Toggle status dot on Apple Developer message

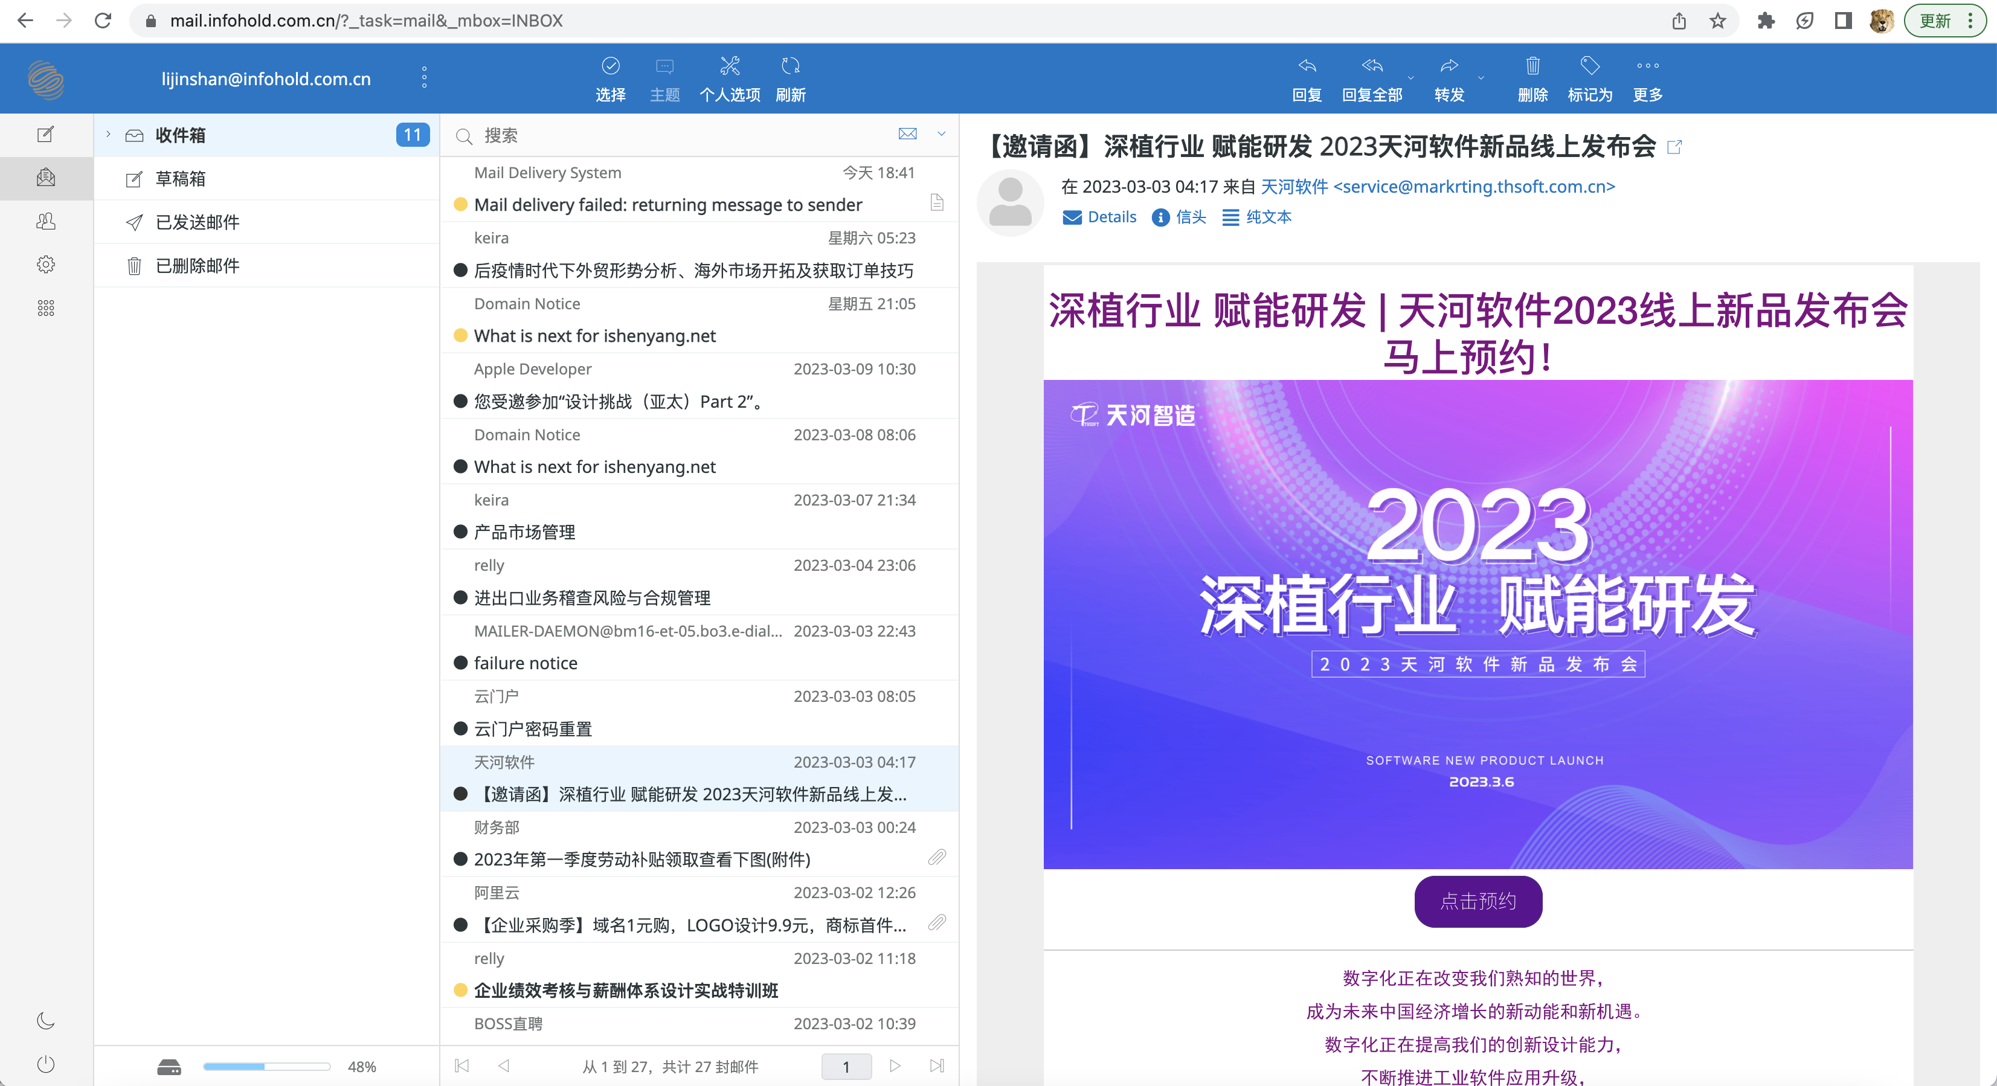coord(460,401)
